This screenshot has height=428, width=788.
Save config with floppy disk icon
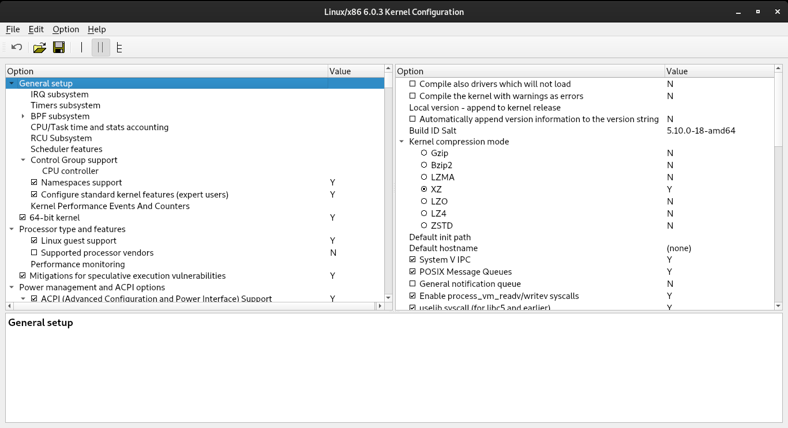click(59, 47)
